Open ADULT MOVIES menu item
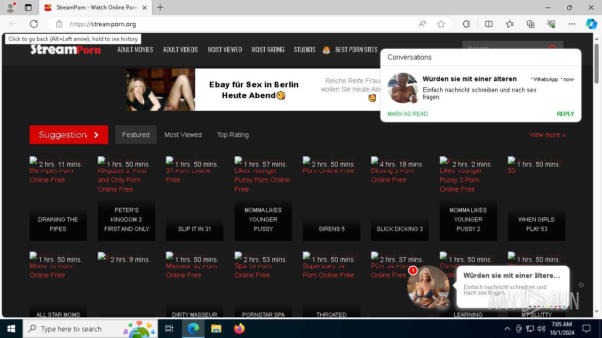 pos(135,49)
